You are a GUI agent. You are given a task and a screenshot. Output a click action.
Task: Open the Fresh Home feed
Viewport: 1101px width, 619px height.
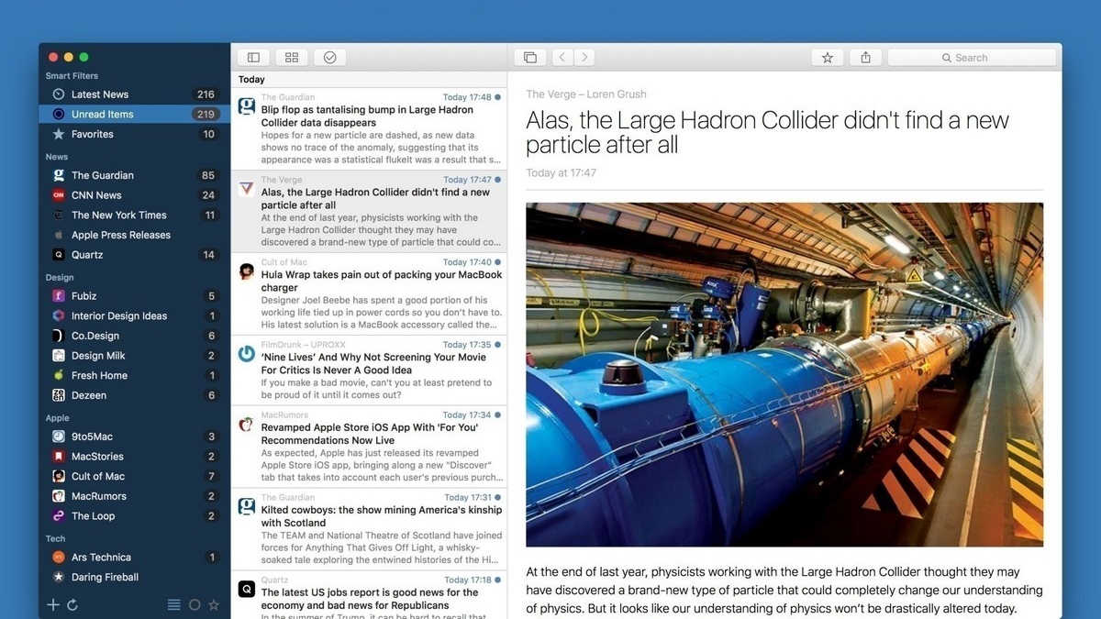tap(134, 376)
